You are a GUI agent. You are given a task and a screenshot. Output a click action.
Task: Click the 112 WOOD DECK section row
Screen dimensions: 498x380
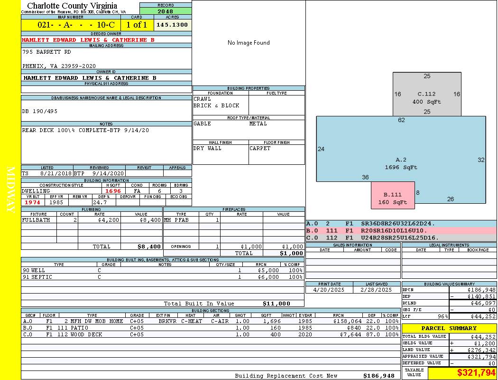(x=211, y=334)
